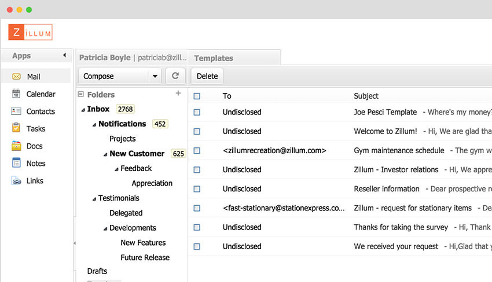Click the Apps panel header
The image size is (492, 282).
(36, 56)
